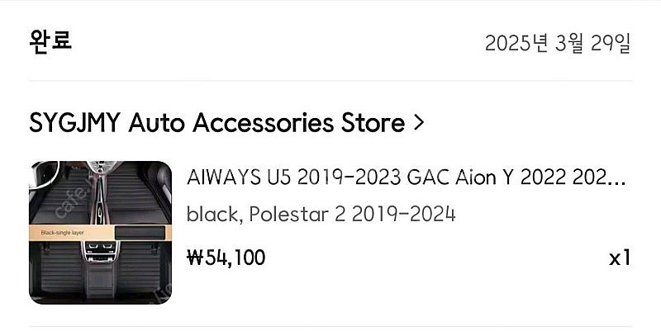Select the ₩54,100 price amount
Image resolution: width=661 pixels, height=331 pixels.
[226, 258]
